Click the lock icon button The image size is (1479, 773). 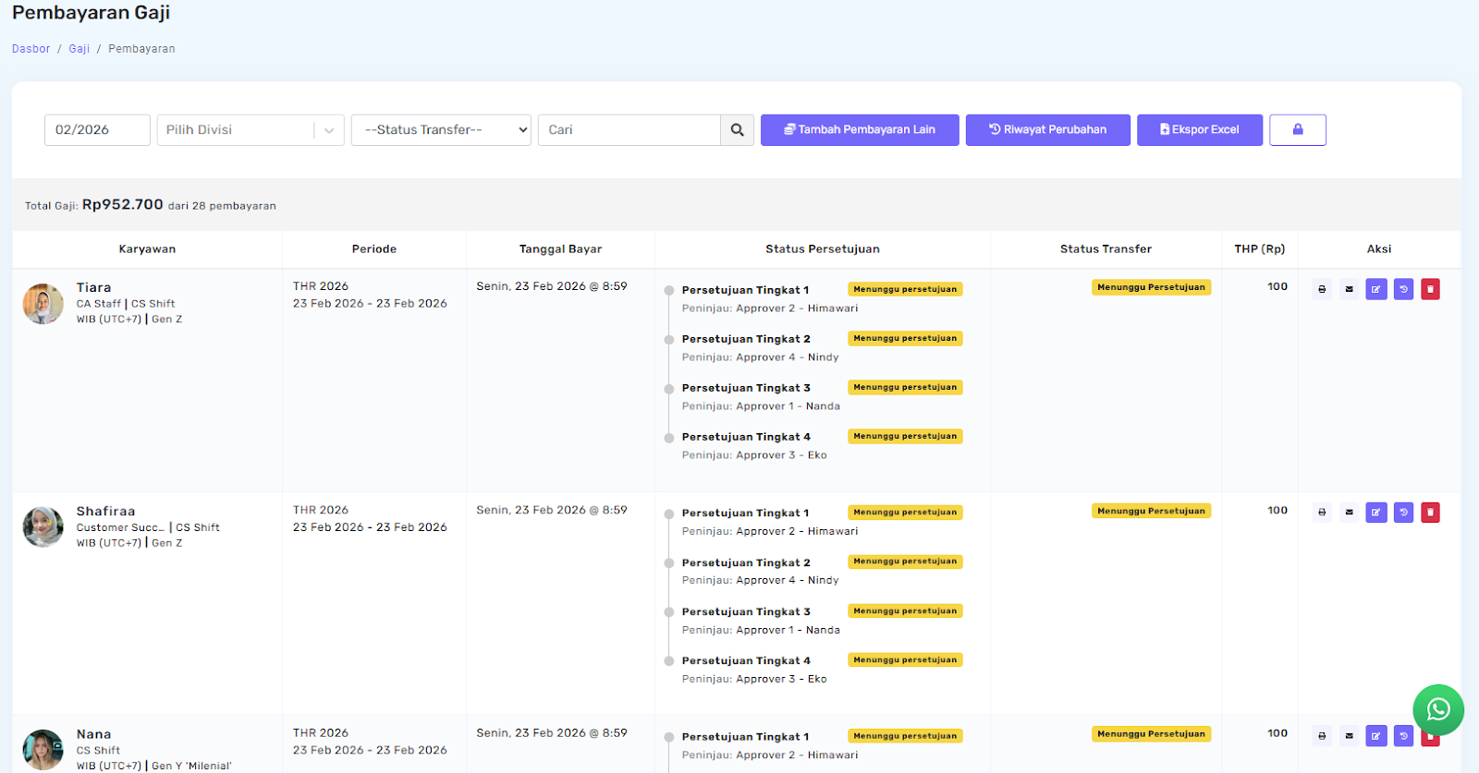point(1297,130)
